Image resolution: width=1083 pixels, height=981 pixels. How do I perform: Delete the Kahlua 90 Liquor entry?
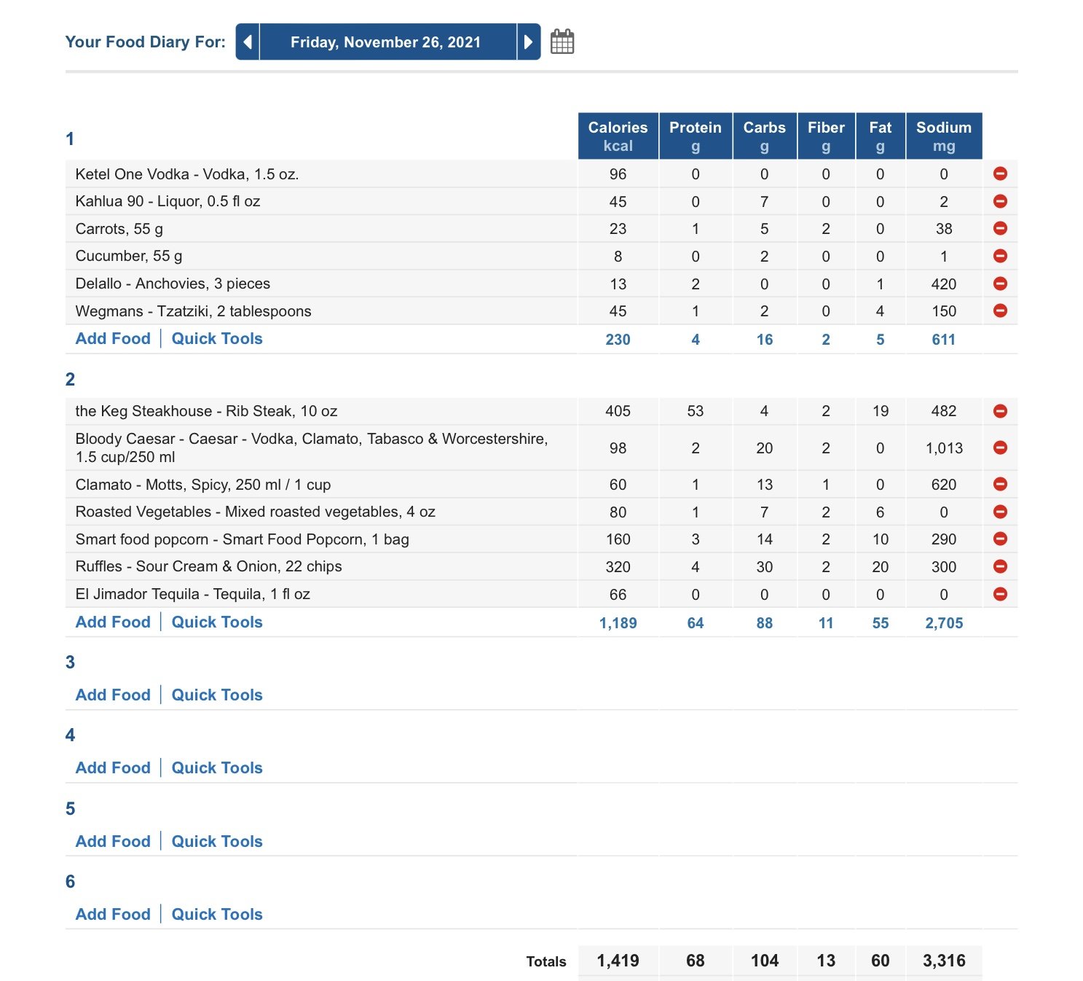click(1000, 201)
